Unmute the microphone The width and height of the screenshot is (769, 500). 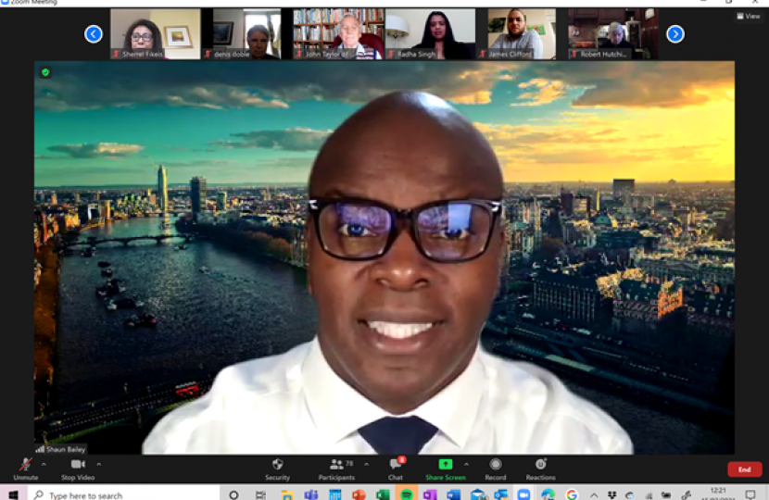pos(25,467)
